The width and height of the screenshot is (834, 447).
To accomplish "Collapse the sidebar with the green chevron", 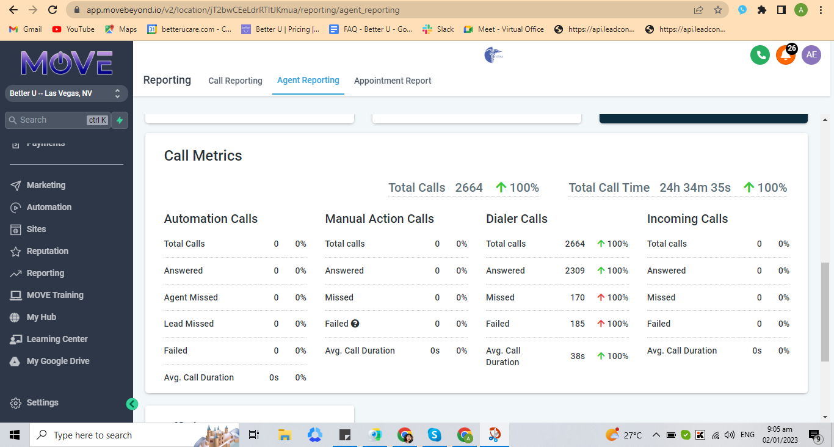I will click(132, 404).
